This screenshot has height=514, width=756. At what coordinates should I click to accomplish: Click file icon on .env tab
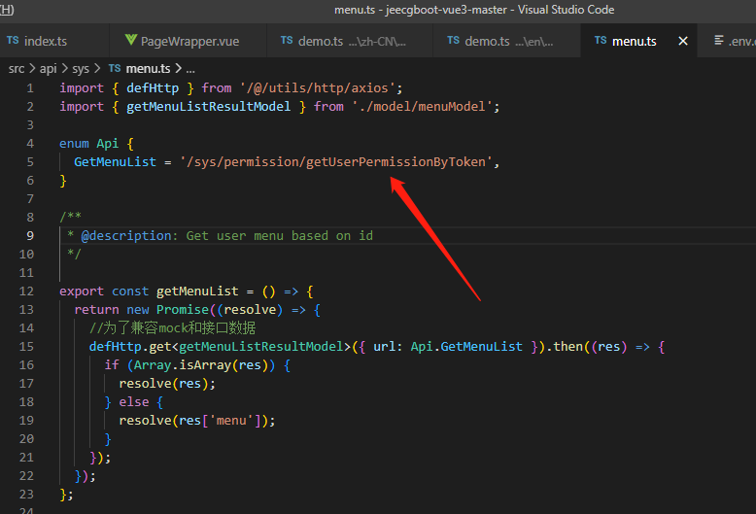pos(719,41)
